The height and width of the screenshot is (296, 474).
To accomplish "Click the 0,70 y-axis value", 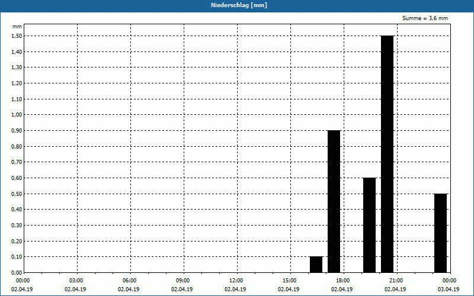I will point(17,162).
